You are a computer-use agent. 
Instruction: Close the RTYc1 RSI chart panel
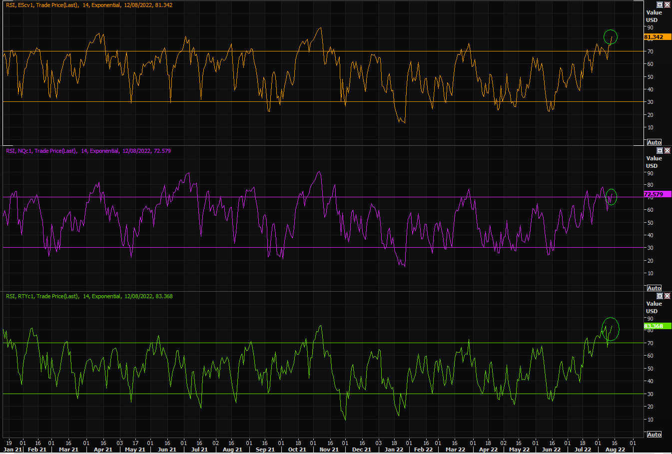pyautogui.click(x=667, y=296)
